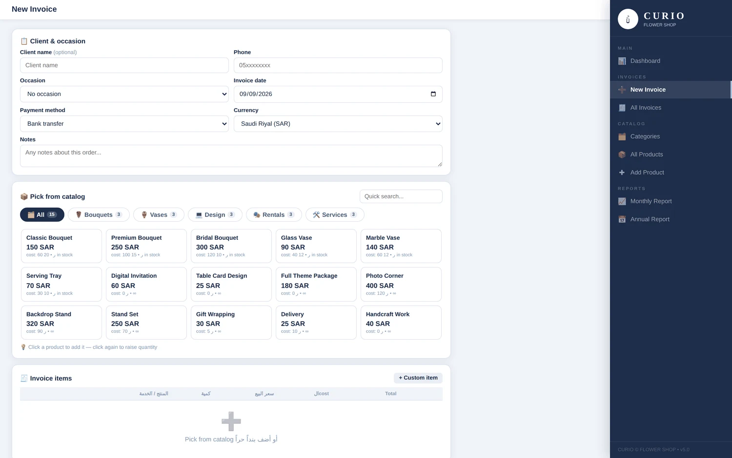The image size is (732, 458).
Task: Open All Invoices in sidebar
Action: point(671,108)
